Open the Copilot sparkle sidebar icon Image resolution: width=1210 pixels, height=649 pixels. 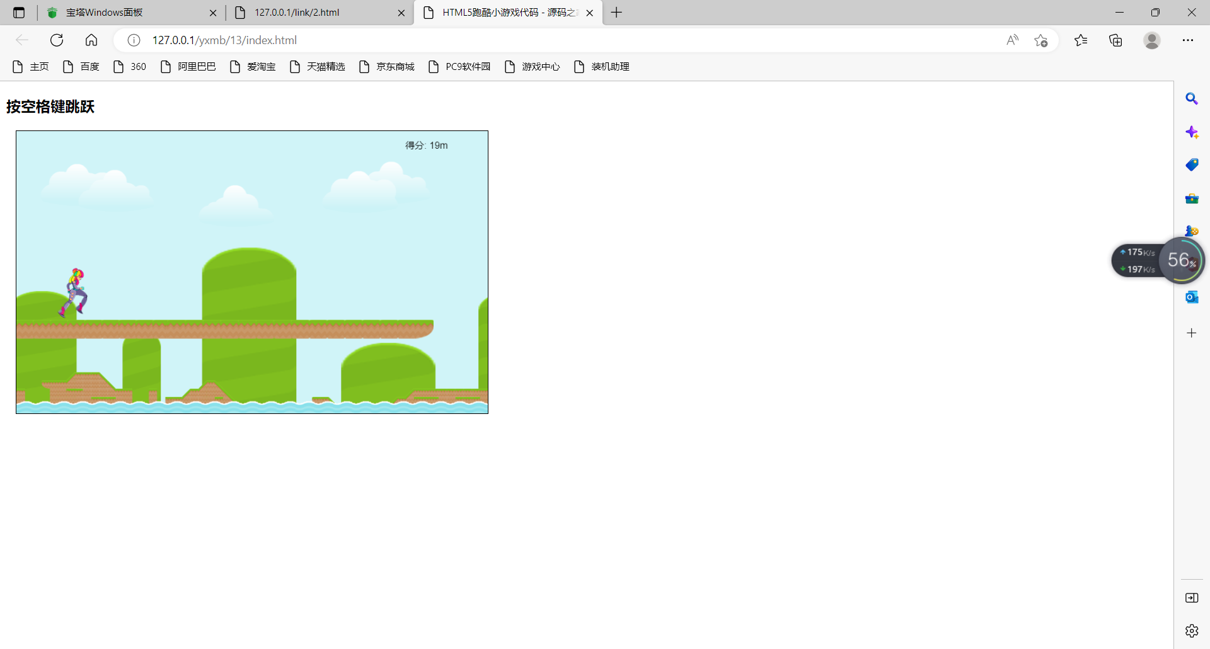1191,132
